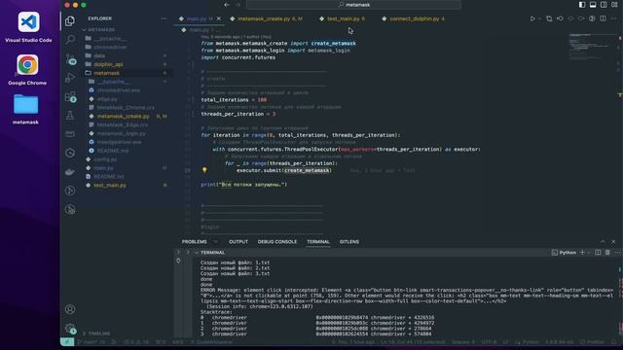Maximize the panel with the up chevron
The height and width of the screenshot is (350, 623).
point(603,241)
